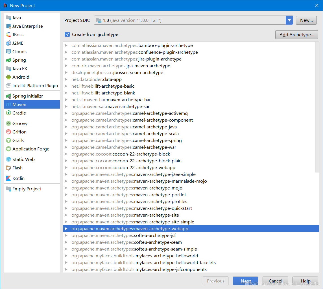Image resolution: width=323 pixels, height=289 pixels.
Task: Click the Kotlin logo icon
Action: pos(8,178)
